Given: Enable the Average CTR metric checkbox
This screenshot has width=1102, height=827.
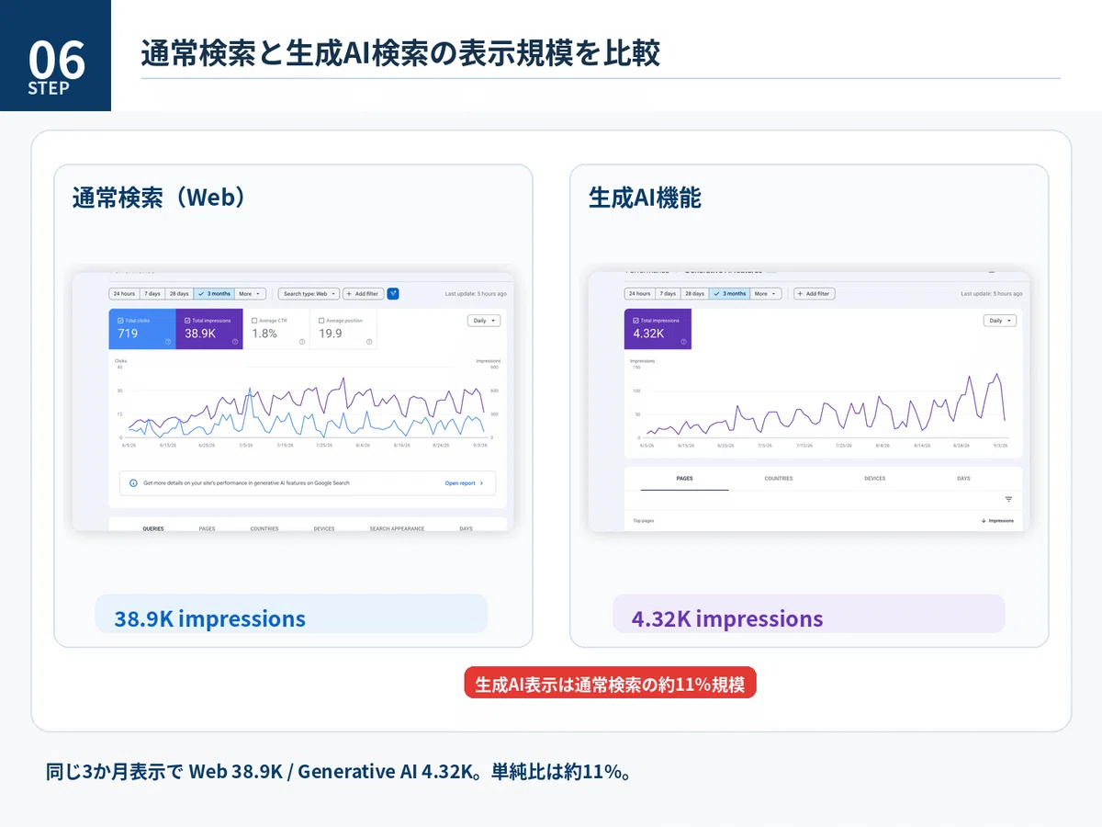Looking at the screenshot, I should 254,321.
